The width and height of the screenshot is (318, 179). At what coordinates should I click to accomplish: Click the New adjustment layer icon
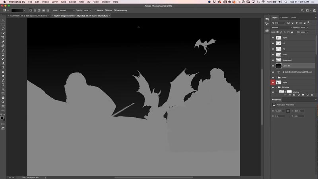(299, 95)
